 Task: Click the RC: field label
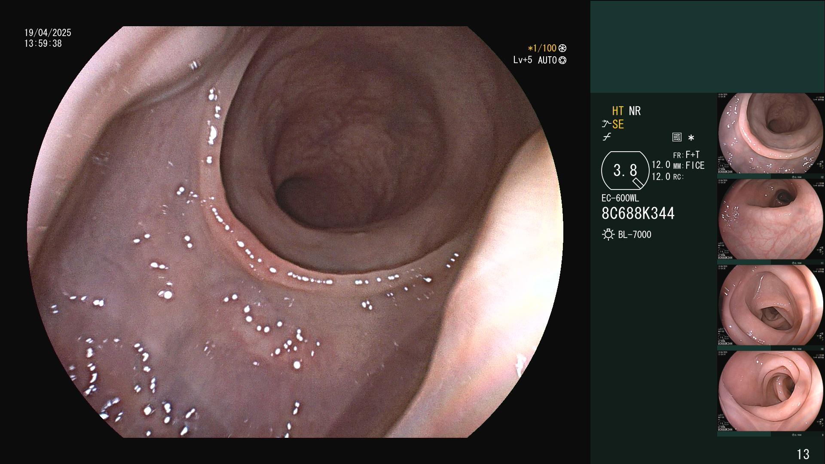(x=678, y=177)
